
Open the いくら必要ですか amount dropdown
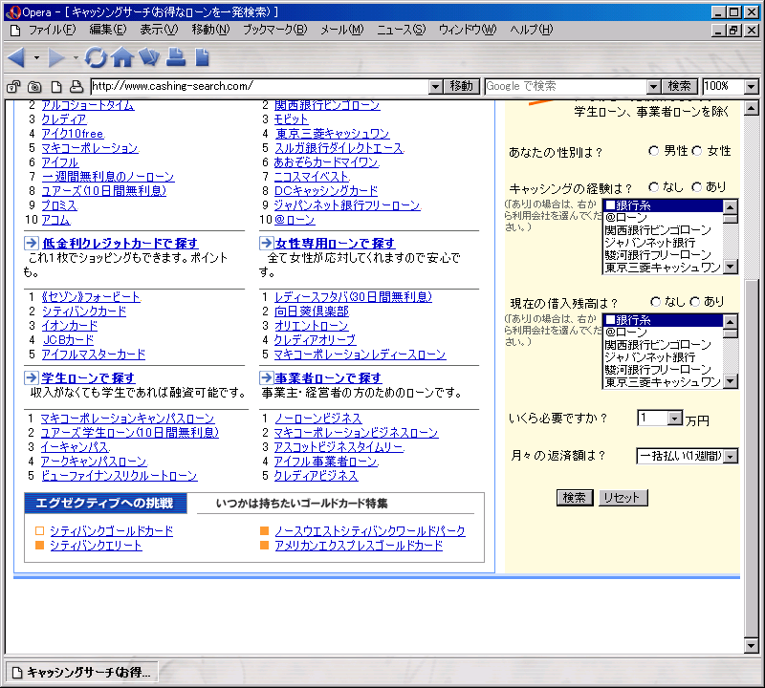(674, 418)
